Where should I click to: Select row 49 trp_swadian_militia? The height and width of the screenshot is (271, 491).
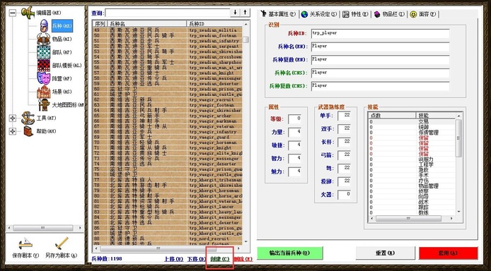coord(167,30)
